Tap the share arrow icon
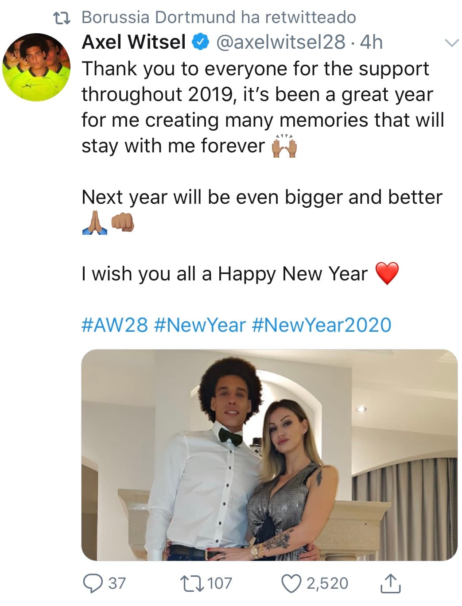Viewport: 462px width, 606px height. coord(390,583)
